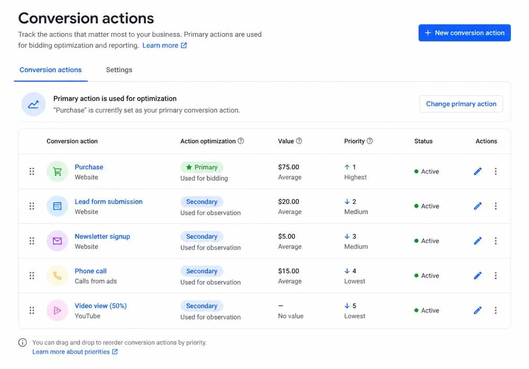Click the optimization chart icon in banner
The image size is (529, 369).
34,104
